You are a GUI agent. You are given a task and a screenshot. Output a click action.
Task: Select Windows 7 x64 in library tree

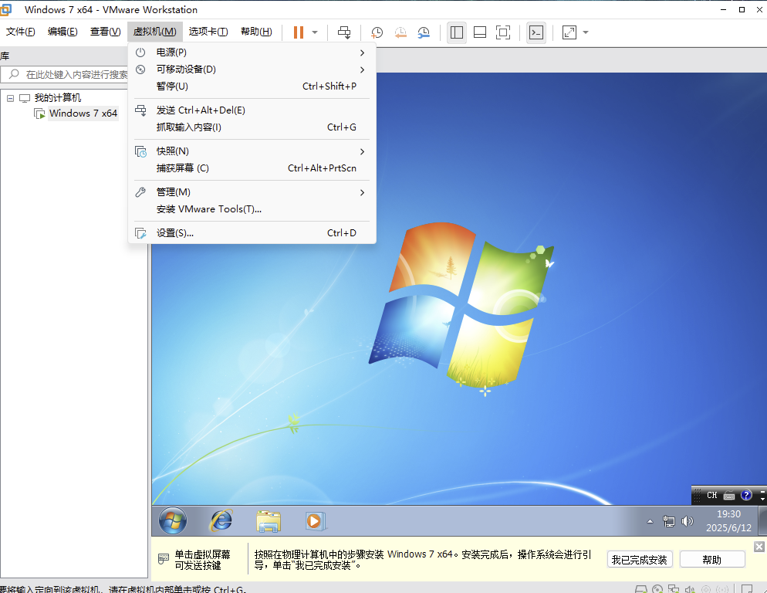point(83,113)
